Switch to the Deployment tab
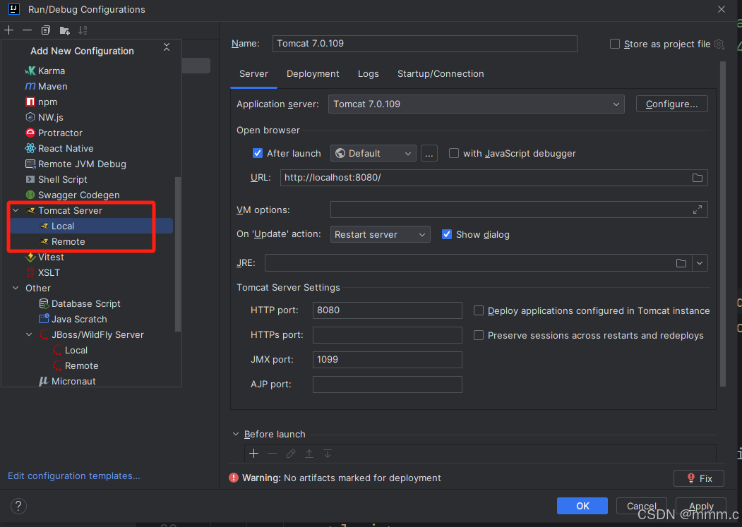Viewport: 742px width, 527px height. coord(313,74)
